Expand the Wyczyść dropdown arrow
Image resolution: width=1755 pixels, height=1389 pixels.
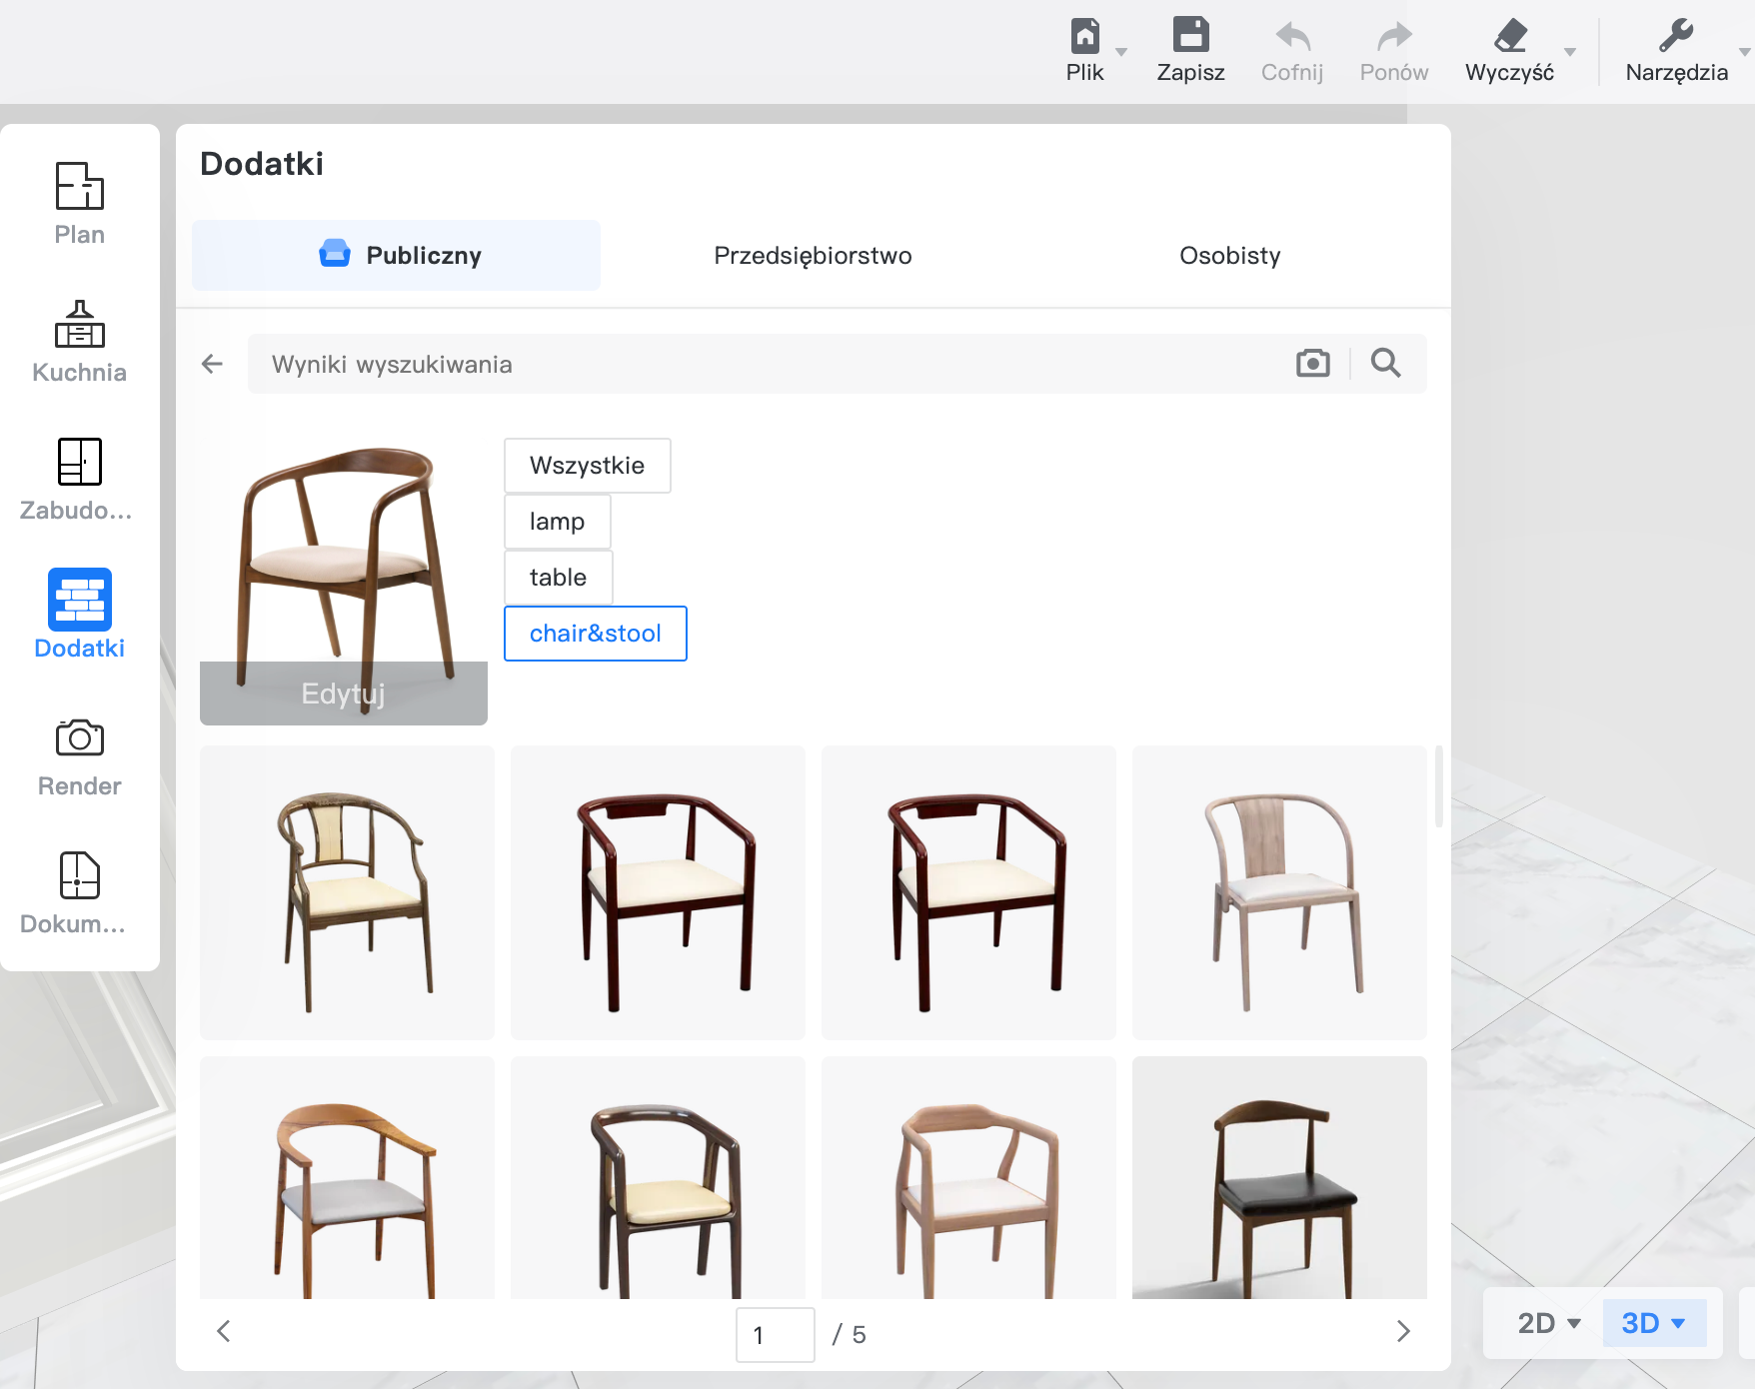point(1570,52)
